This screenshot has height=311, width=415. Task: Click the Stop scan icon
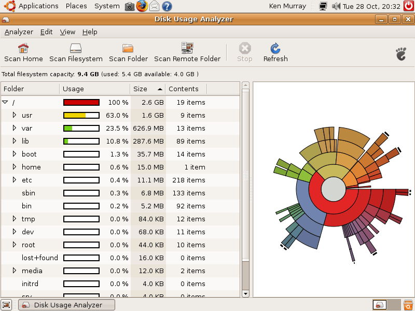(x=244, y=52)
